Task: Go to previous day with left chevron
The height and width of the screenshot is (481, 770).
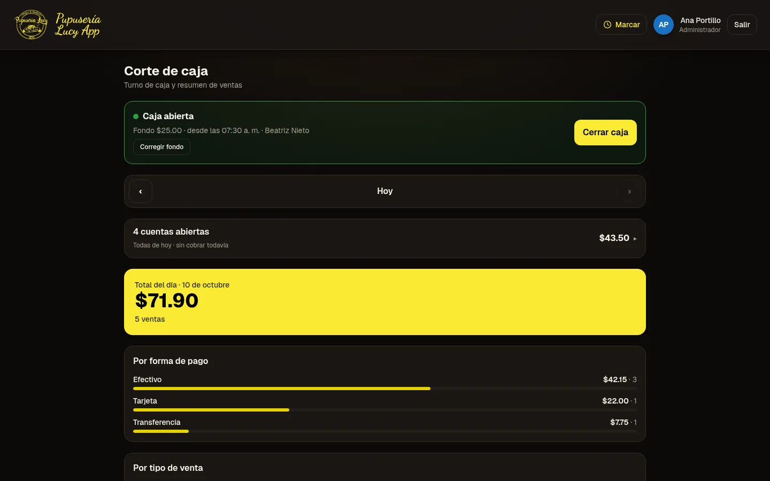Action: coord(141,191)
